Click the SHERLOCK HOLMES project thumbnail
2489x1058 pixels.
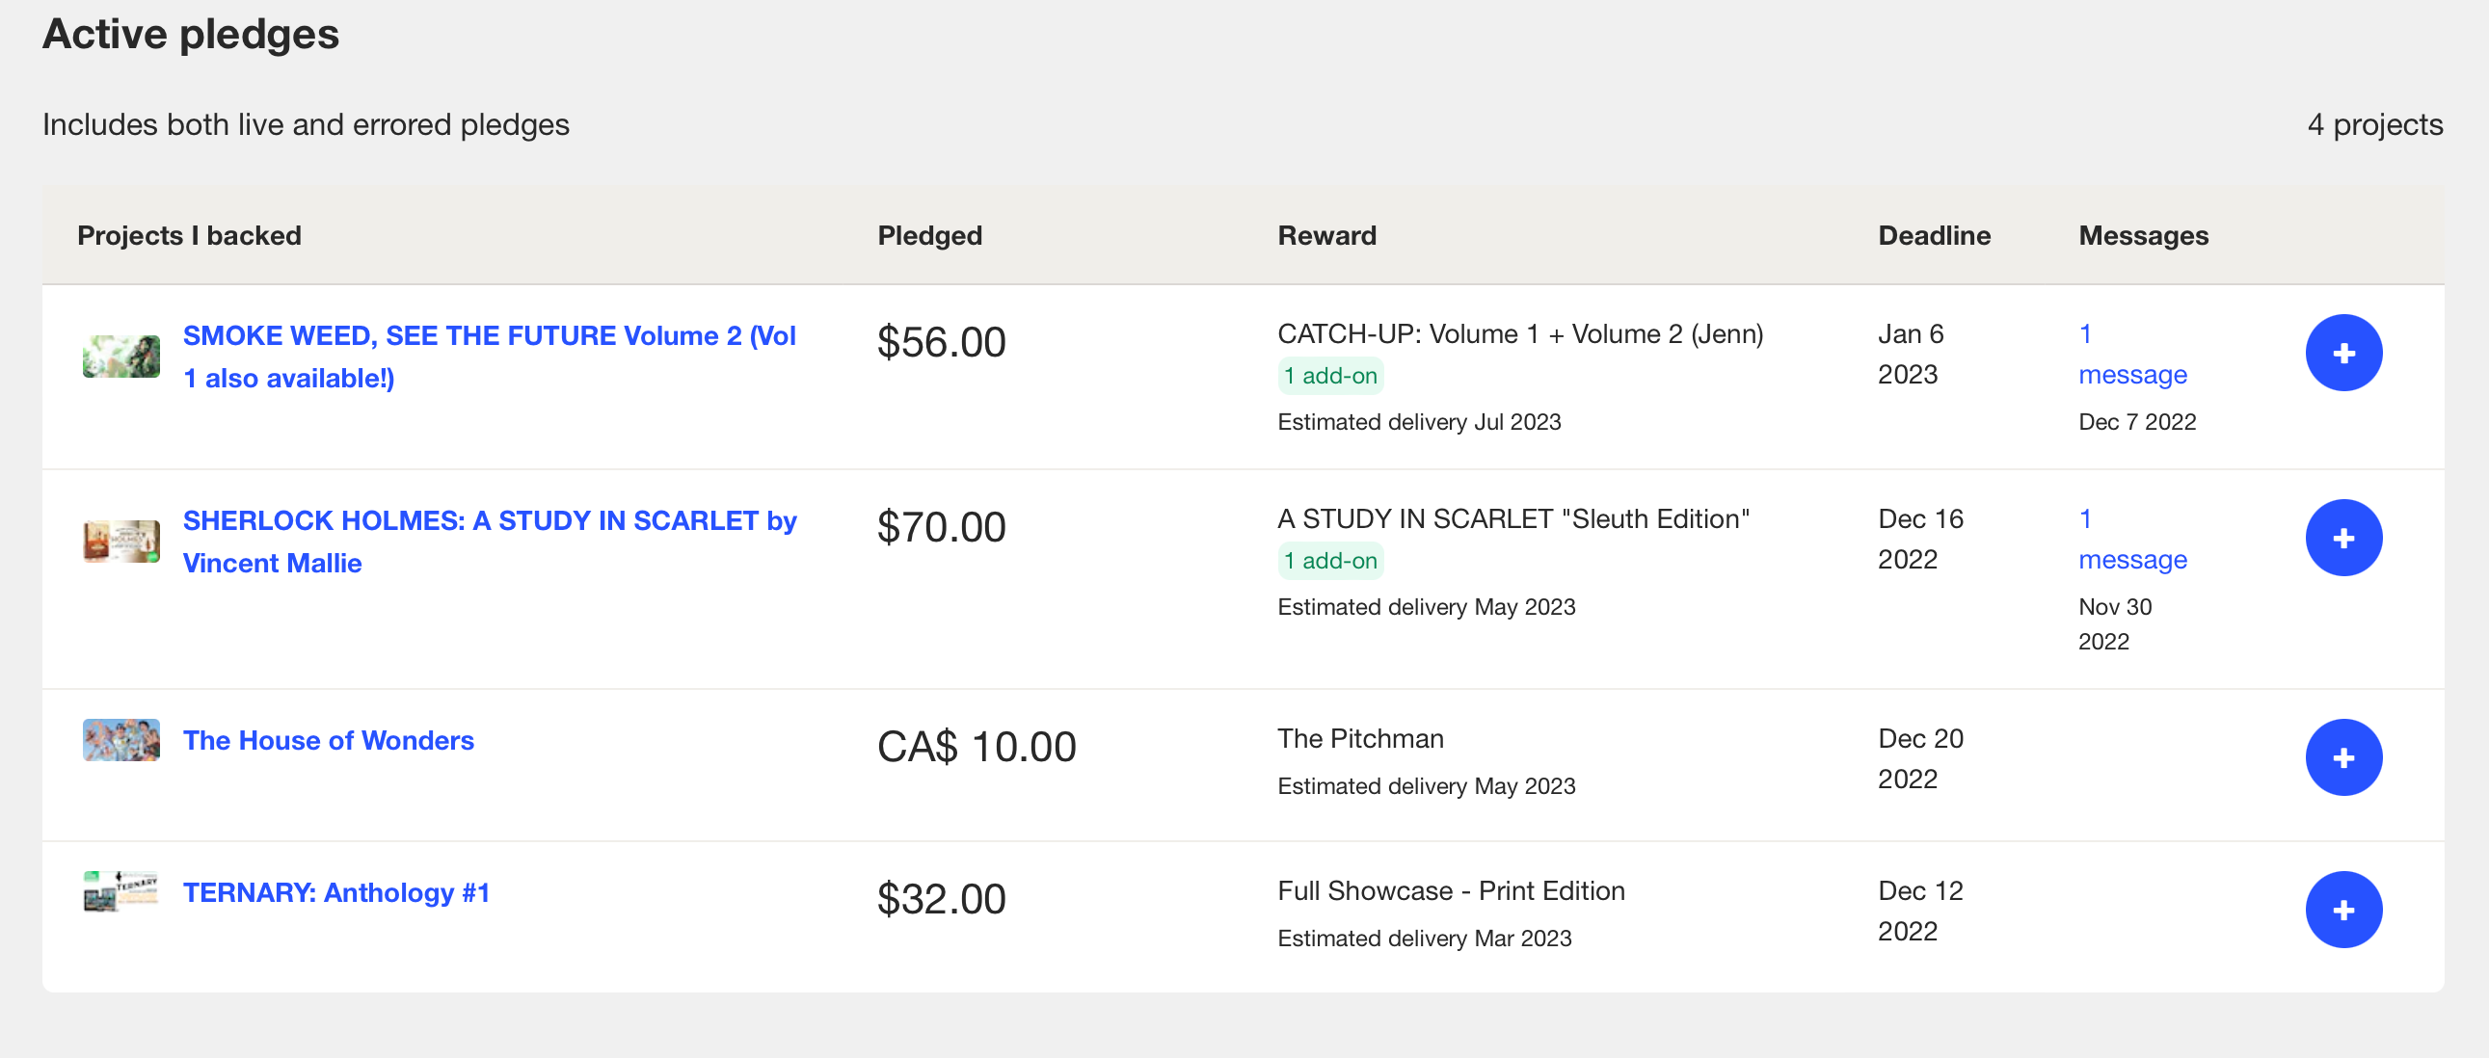tap(120, 542)
